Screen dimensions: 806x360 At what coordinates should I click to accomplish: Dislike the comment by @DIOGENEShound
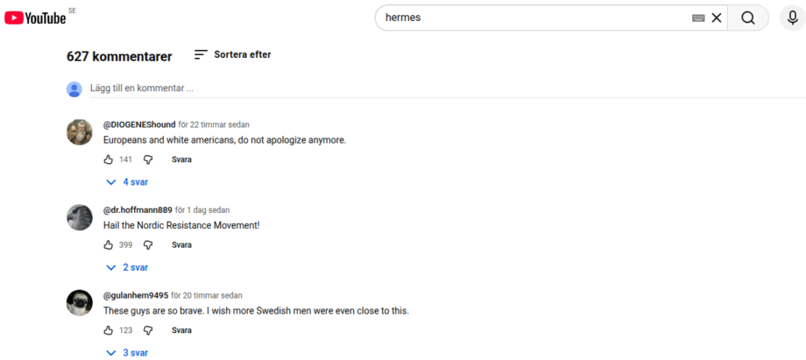pos(148,159)
